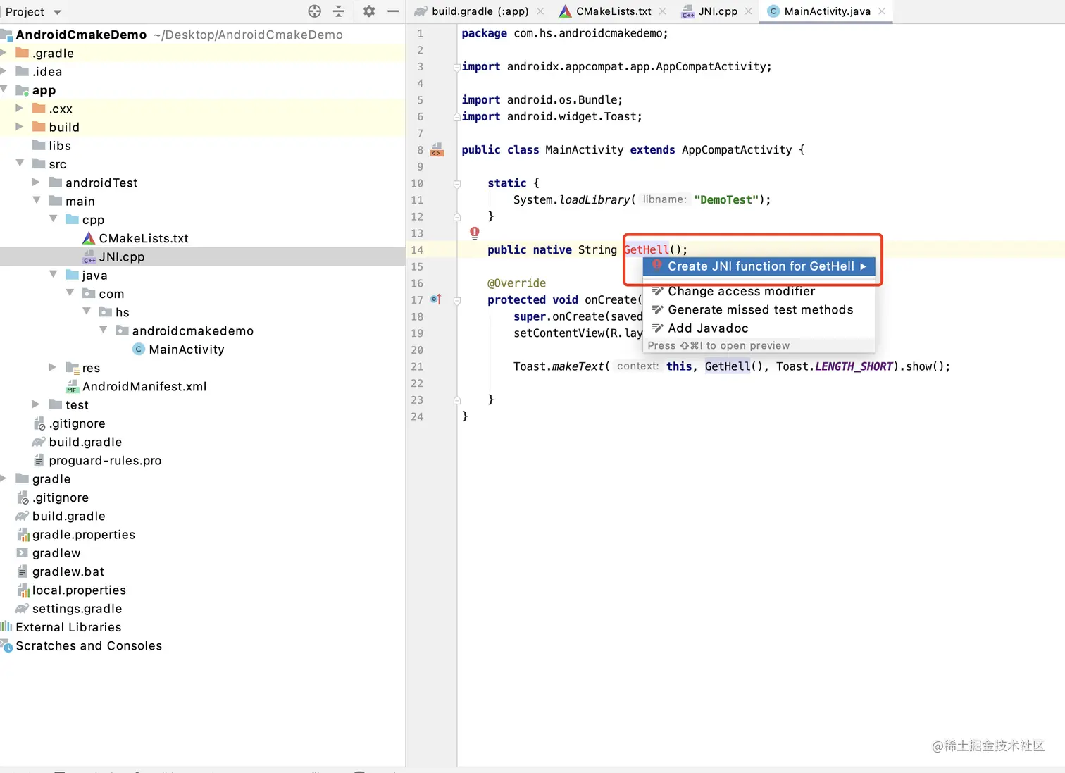Collapse the onCreate method fold marker

457,300
